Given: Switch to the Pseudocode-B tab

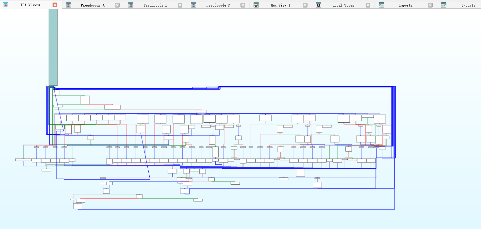Looking at the screenshot, I should 156,5.
